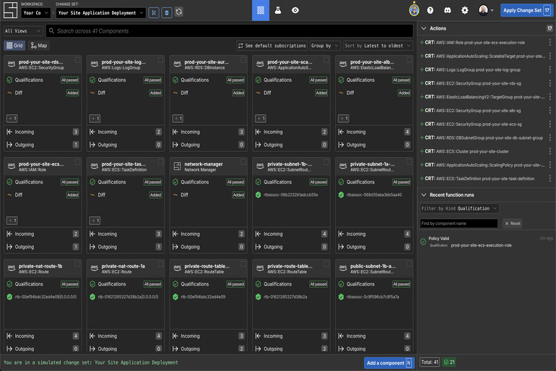556x371 pixels.
Task: Open the All Views dropdown
Action: (22, 31)
